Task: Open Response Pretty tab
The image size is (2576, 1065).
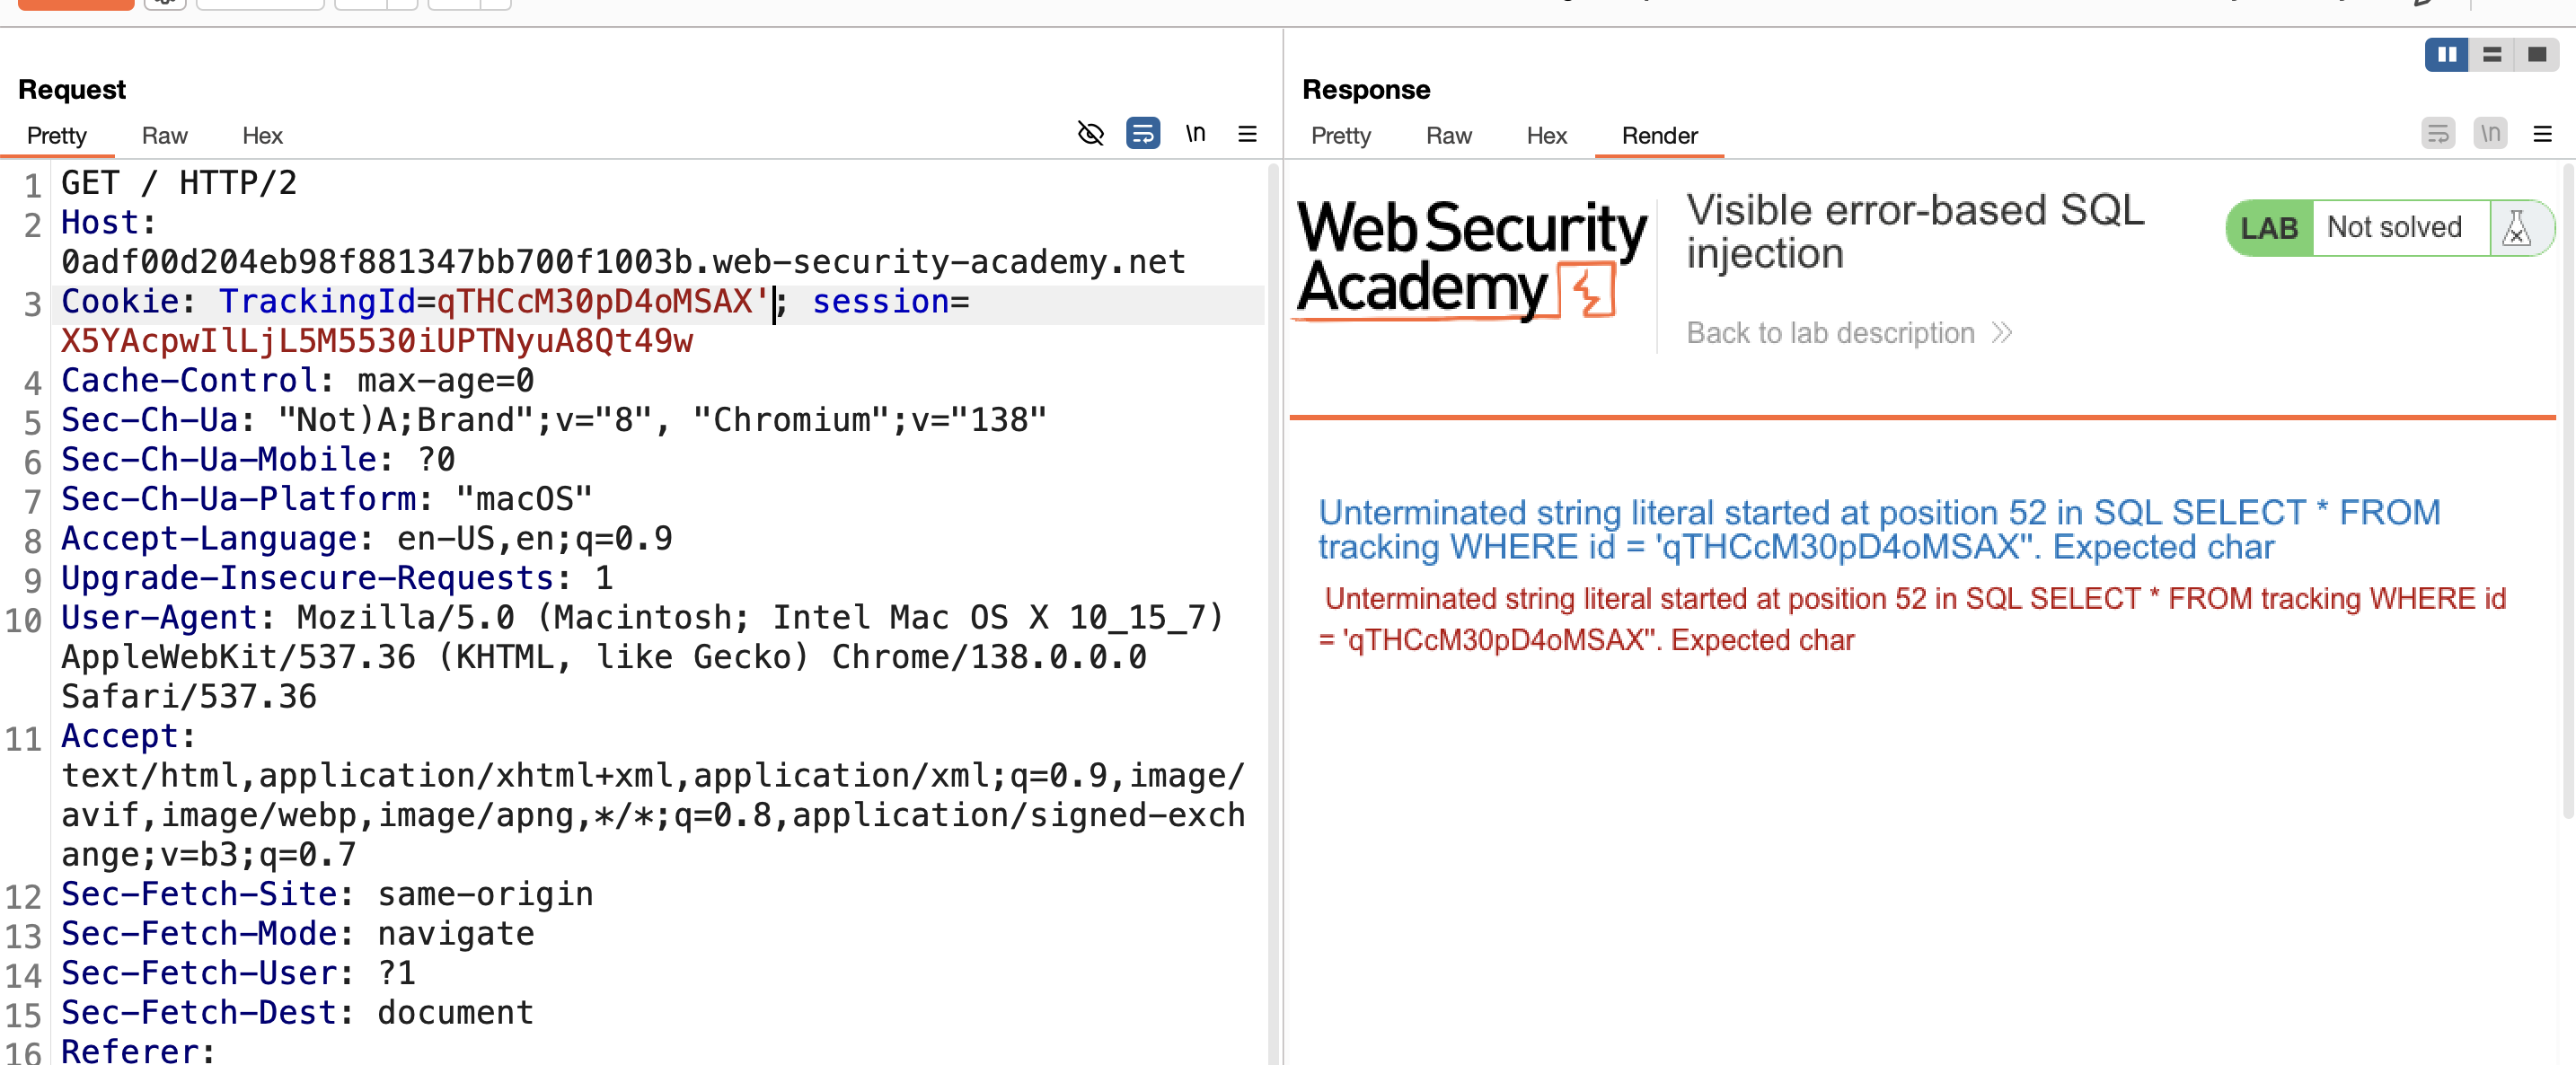Action: (1340, 135)
